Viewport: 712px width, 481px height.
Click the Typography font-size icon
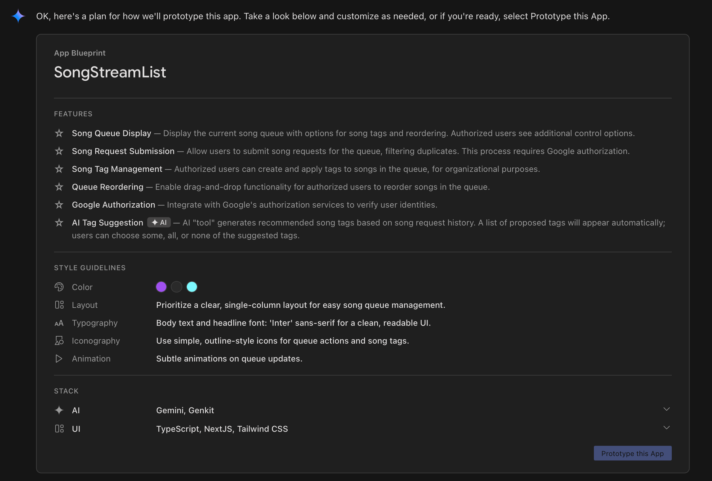[x=59, y=323]
